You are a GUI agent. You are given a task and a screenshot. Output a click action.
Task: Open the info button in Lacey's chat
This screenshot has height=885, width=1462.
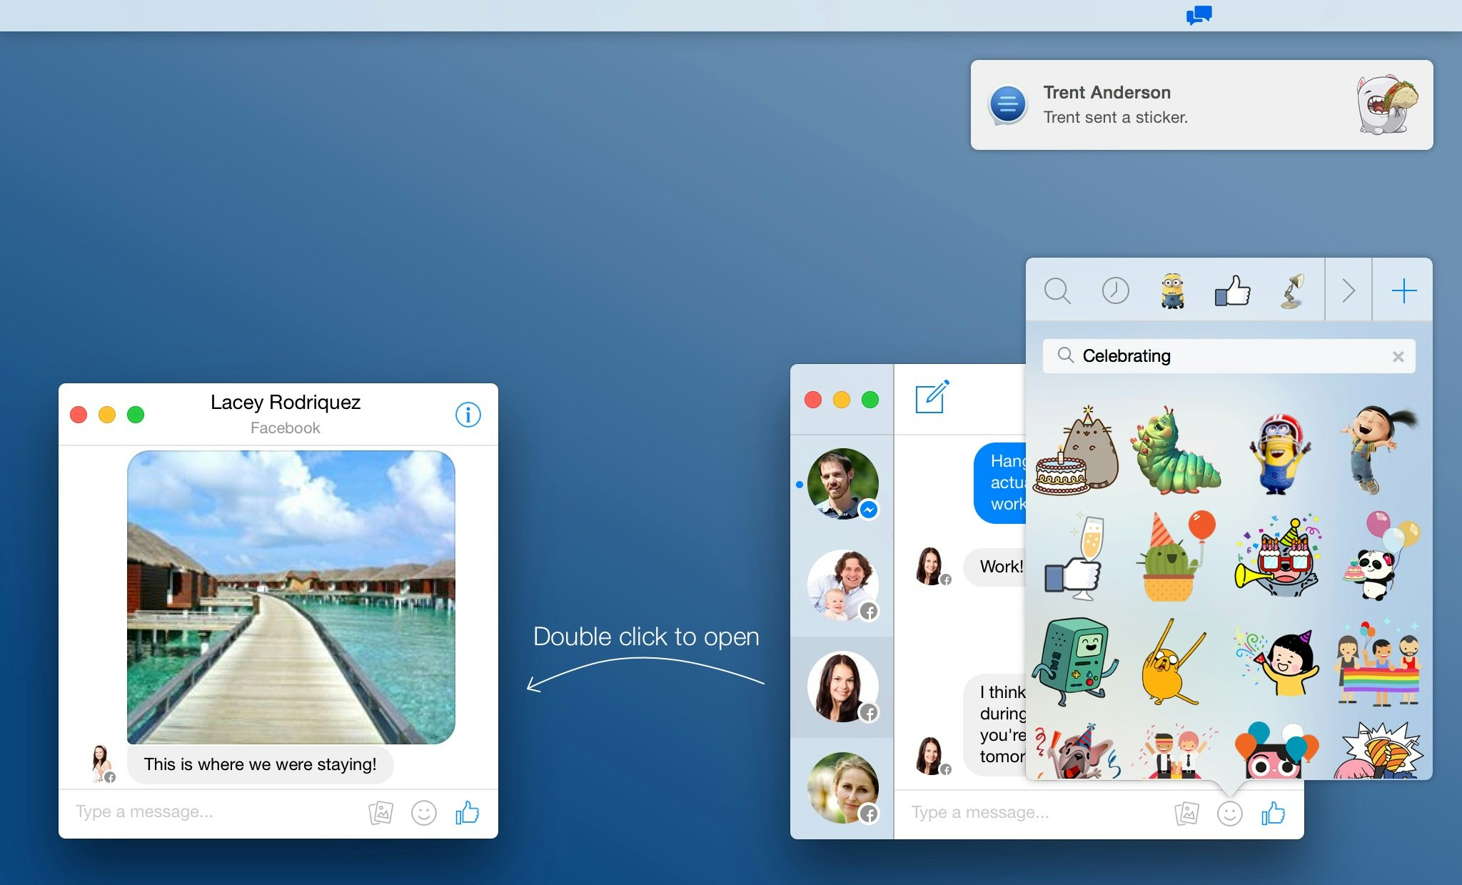(468, 415)
